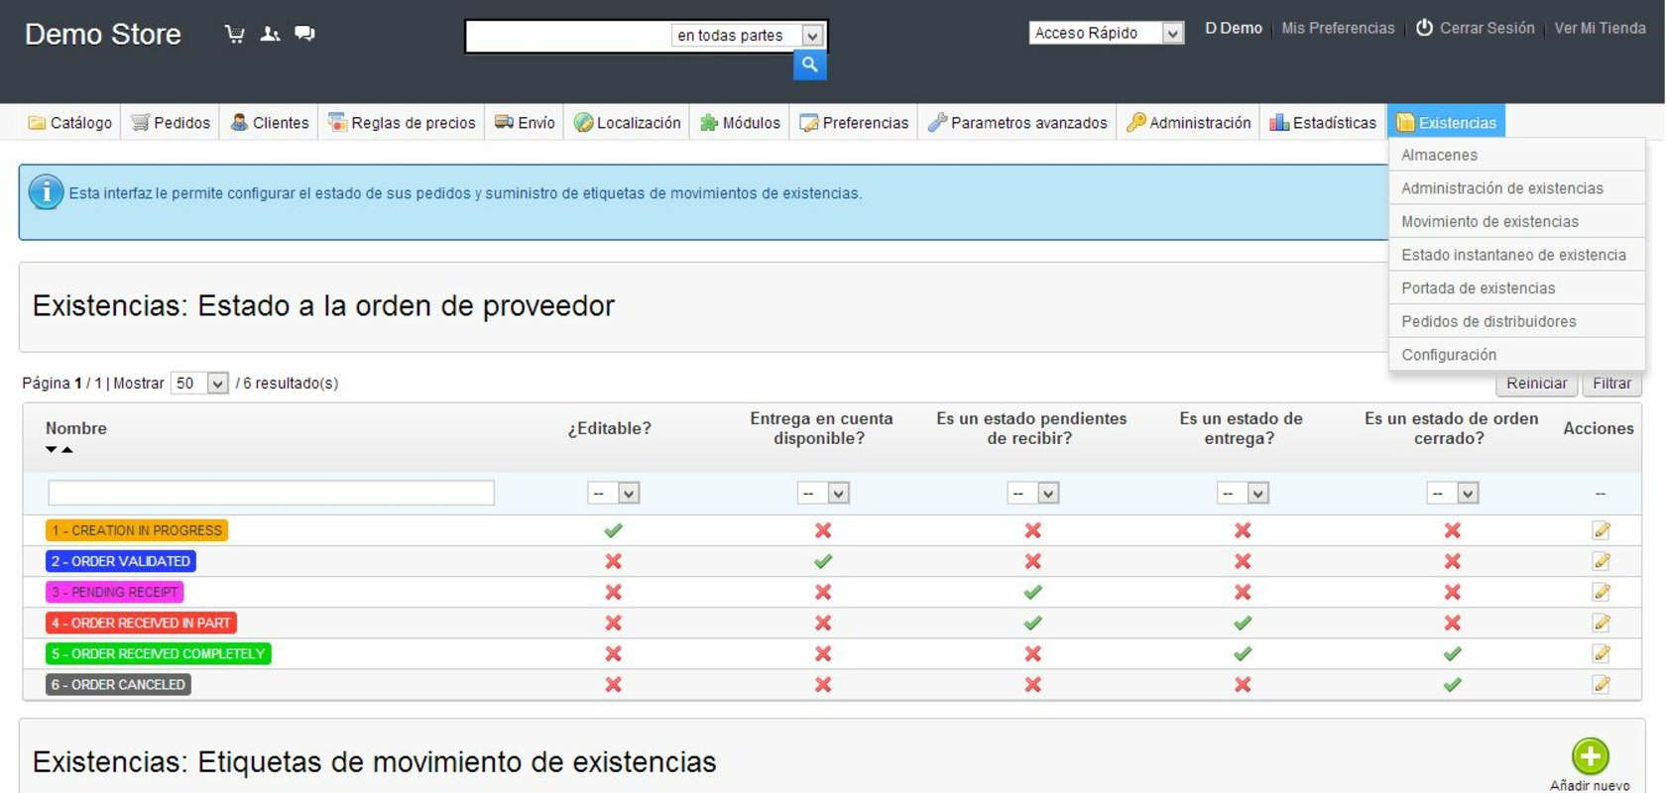Open the Existencias menu tab

tap(1446, 123)
